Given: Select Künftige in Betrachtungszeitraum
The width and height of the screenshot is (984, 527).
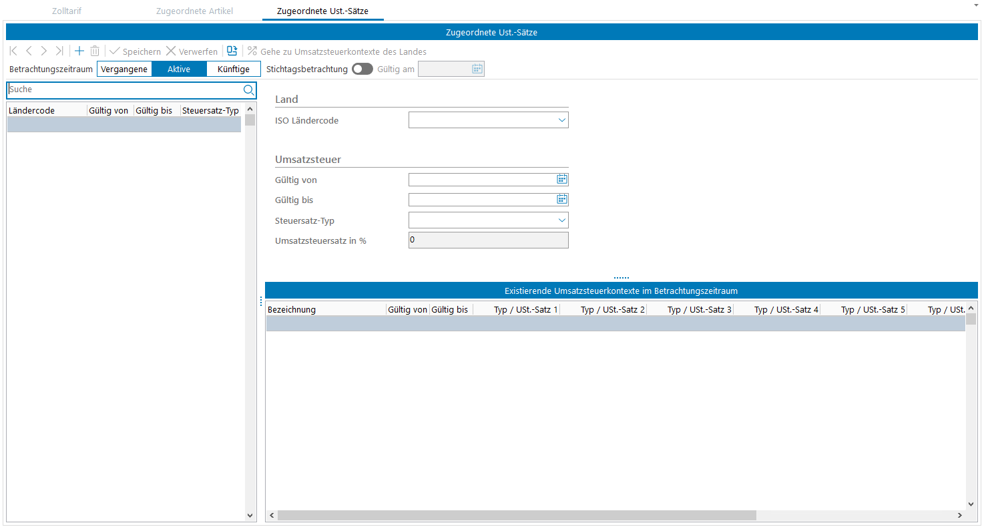Looking at the screenshot, I should 234,69.
